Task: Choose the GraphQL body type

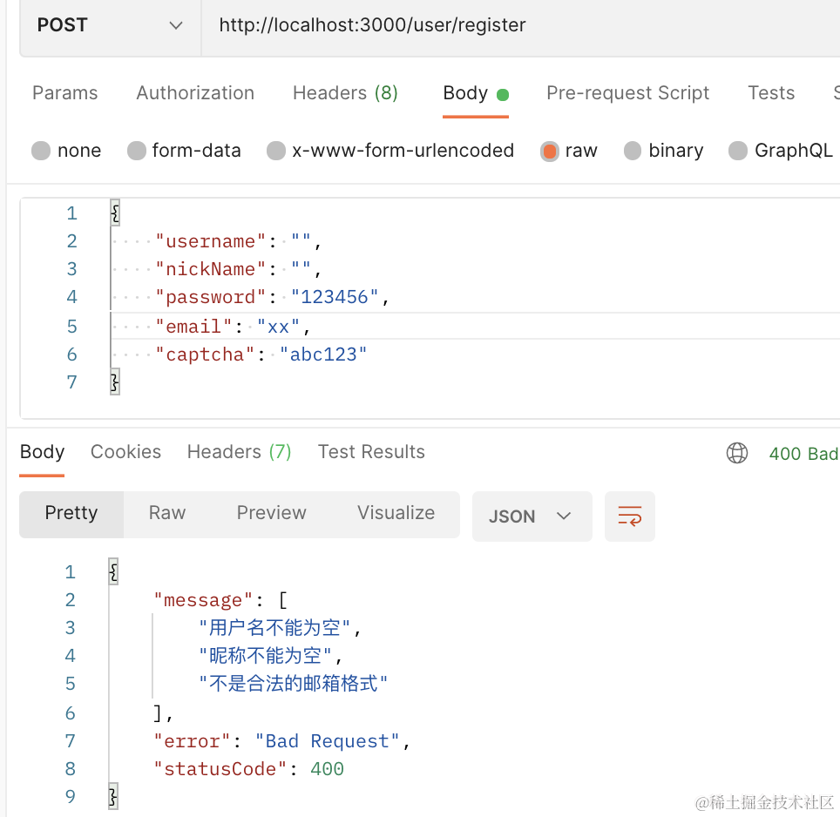Action: pos(738,151)
